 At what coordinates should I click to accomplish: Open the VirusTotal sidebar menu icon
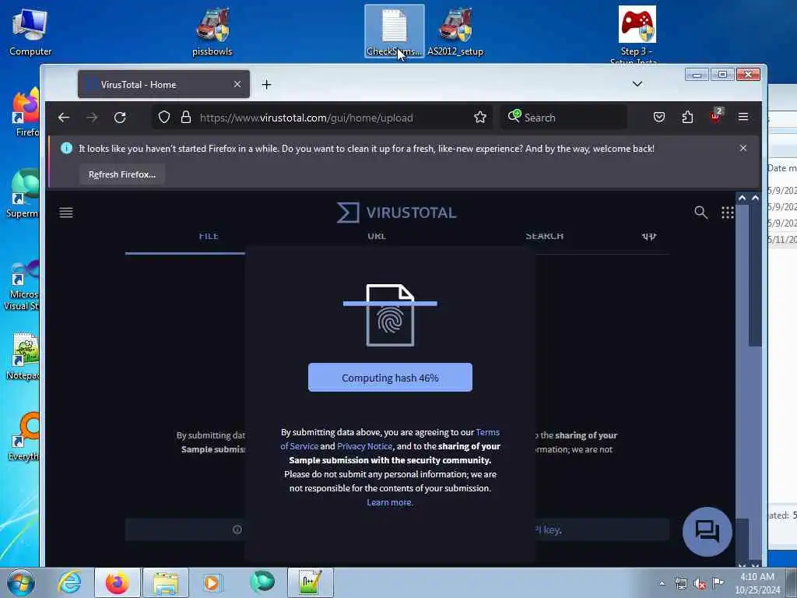click(66, 213)
